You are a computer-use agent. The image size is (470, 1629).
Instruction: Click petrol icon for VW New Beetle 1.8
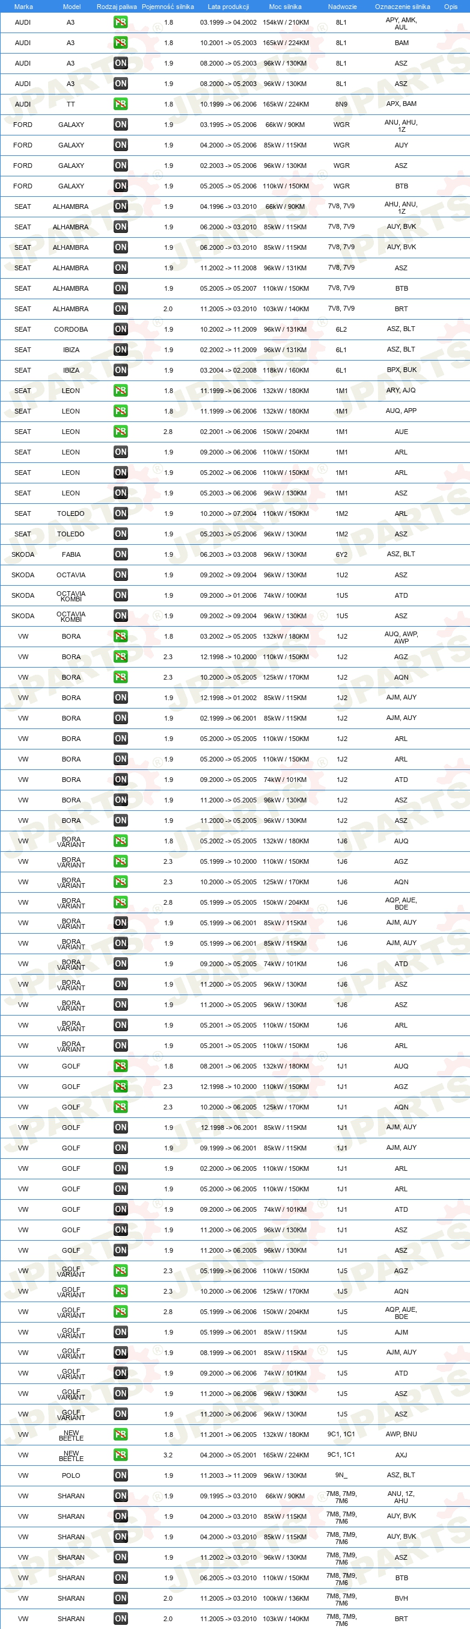pyautogui.click(x=121, y=1434)
